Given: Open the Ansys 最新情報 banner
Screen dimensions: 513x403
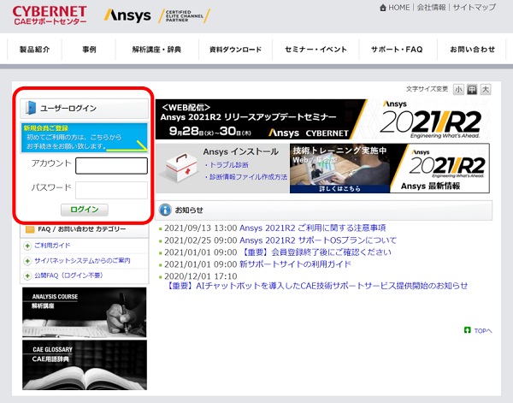Looking at the screenshot, I should (x=440, y=169).
